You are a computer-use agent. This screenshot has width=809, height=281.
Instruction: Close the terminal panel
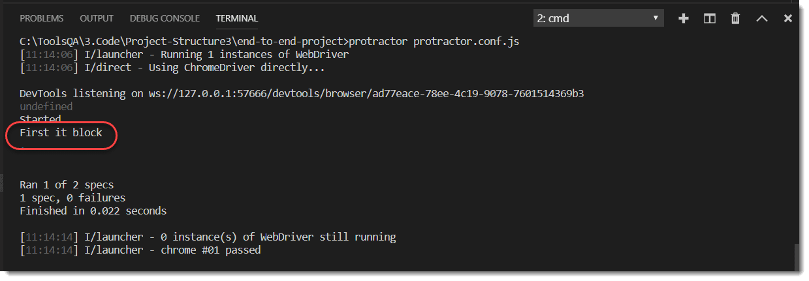click(787, 18)
